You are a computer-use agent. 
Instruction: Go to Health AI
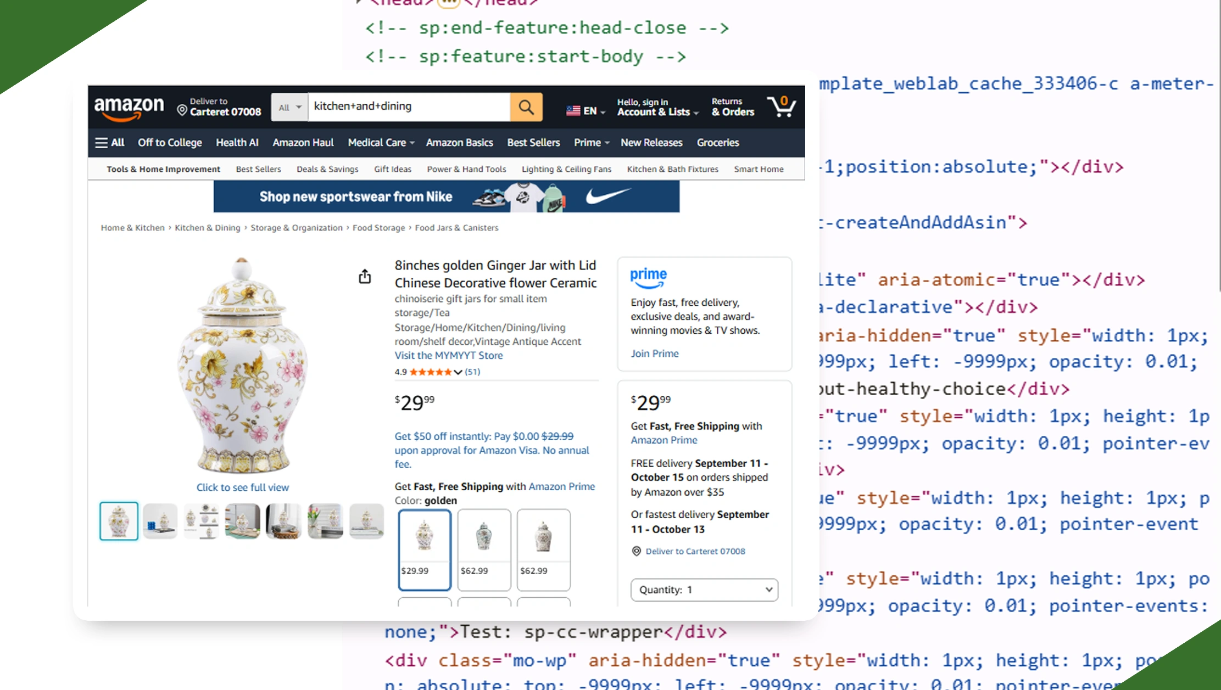point(237,143)
